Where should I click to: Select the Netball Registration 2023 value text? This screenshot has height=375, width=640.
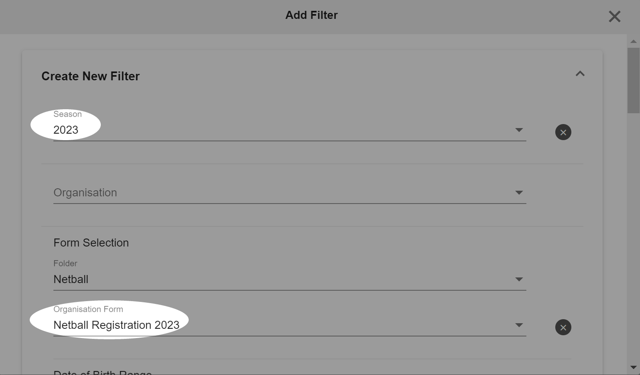coord(116,325)
